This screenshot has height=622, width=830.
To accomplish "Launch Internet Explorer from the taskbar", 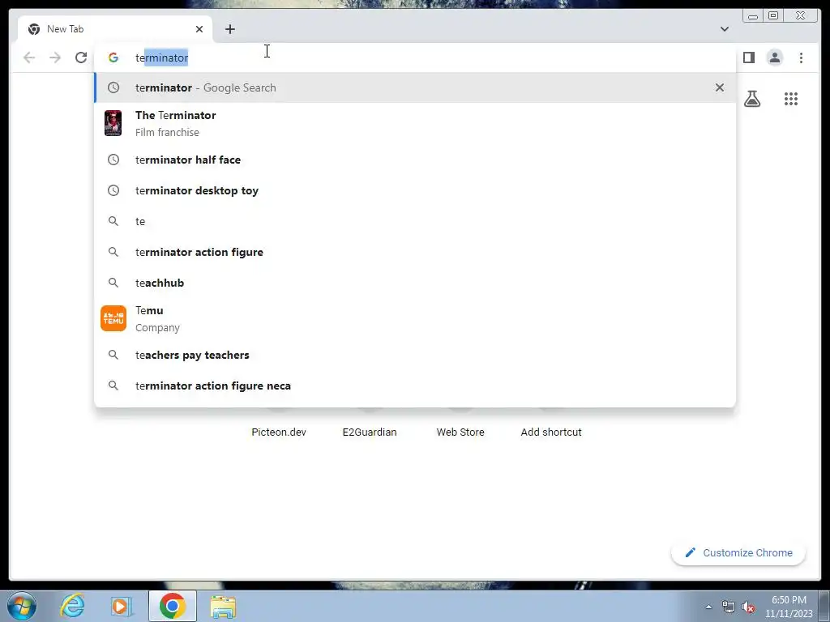I will click(x=72, y=606).
